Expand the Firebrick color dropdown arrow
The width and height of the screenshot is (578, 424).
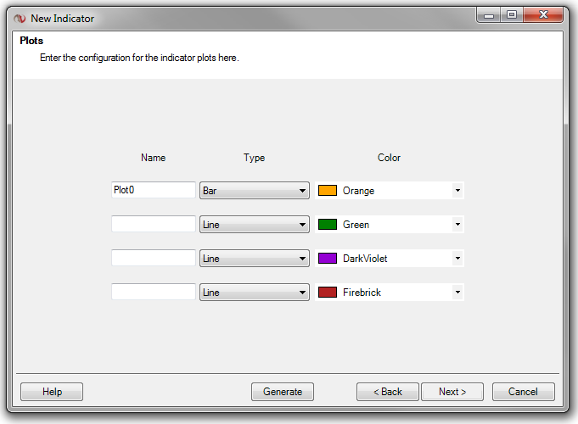point(457,292)
